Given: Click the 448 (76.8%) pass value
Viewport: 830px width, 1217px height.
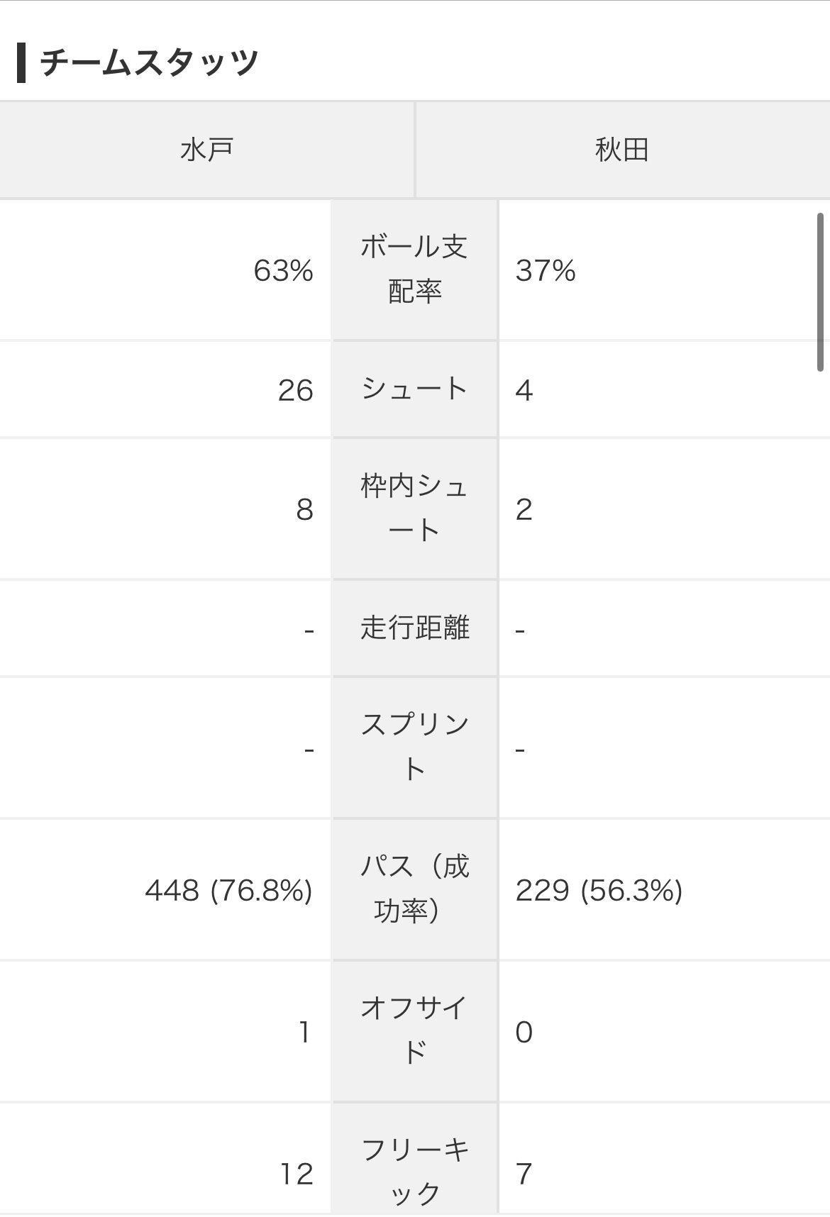Looking at the screenshot, I should [x=229, y=890].
